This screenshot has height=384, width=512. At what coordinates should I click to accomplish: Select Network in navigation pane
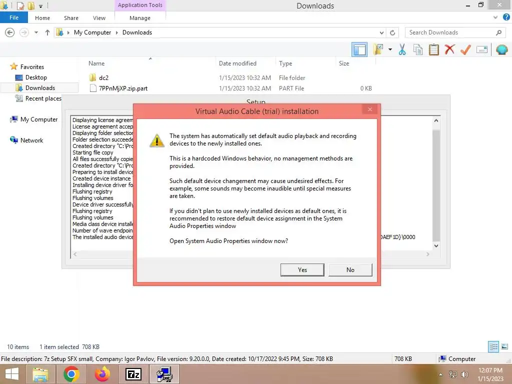(31, 140)
